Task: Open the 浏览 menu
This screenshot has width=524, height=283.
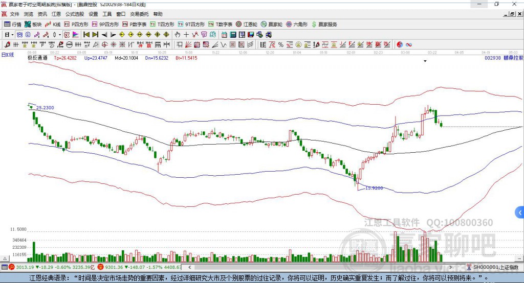Action: (29, 14)
